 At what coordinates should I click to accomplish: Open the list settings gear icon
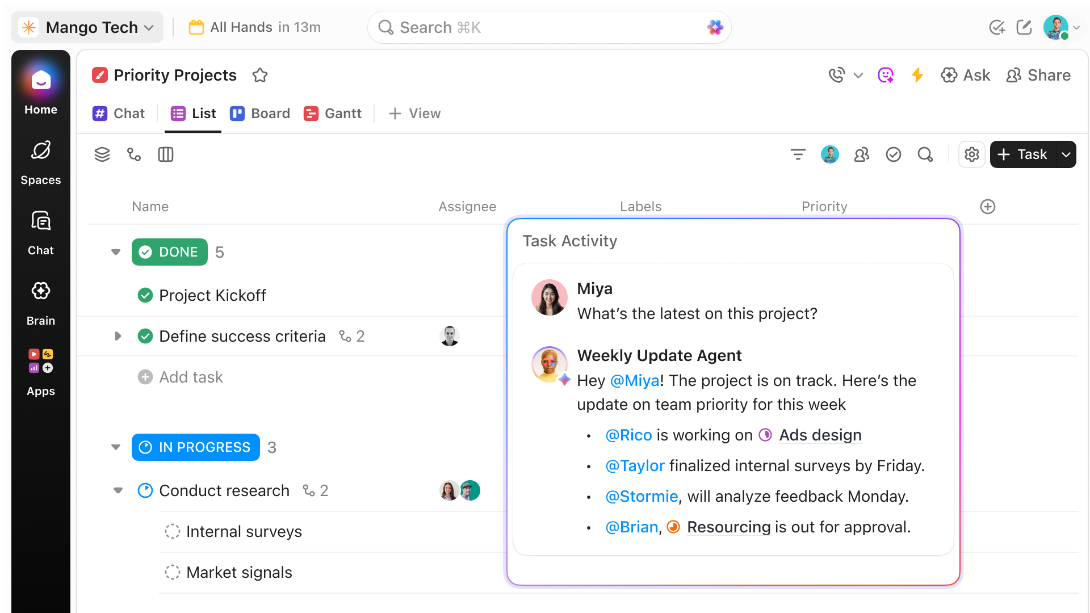click(971, 154)
